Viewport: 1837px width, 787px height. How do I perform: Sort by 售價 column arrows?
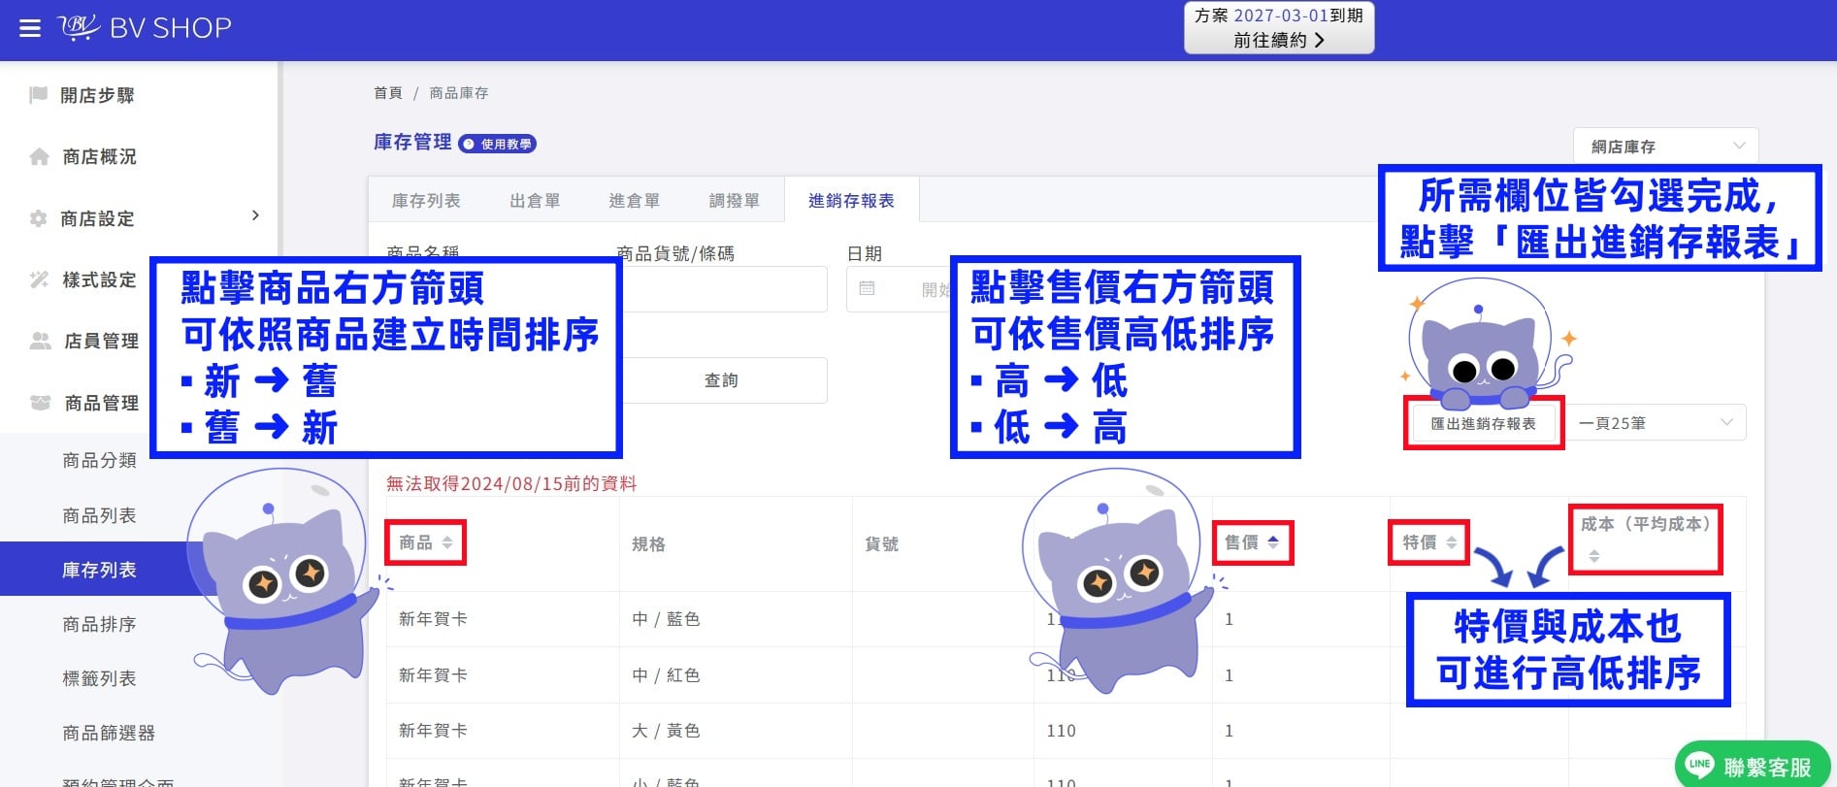[1272, 542]
